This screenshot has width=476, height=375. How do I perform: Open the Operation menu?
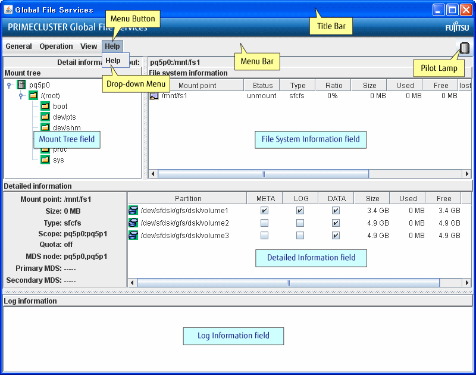tap(56, 46)
